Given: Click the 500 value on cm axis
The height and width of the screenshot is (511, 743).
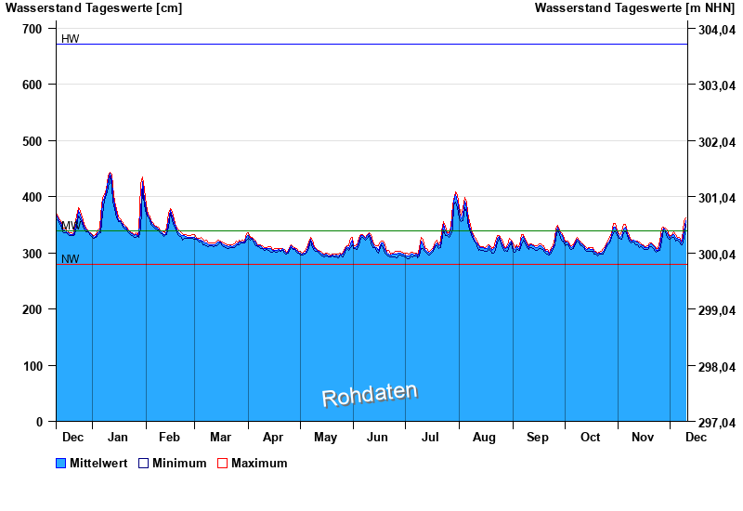Looking at the screenshot, I should pos(33,141).
